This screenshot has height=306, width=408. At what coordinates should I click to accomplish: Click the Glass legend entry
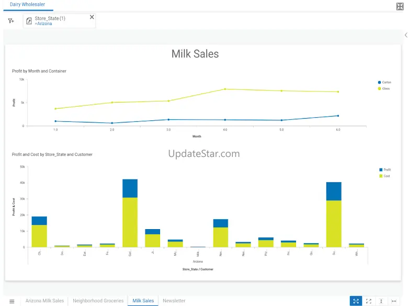tap(386, 88)
